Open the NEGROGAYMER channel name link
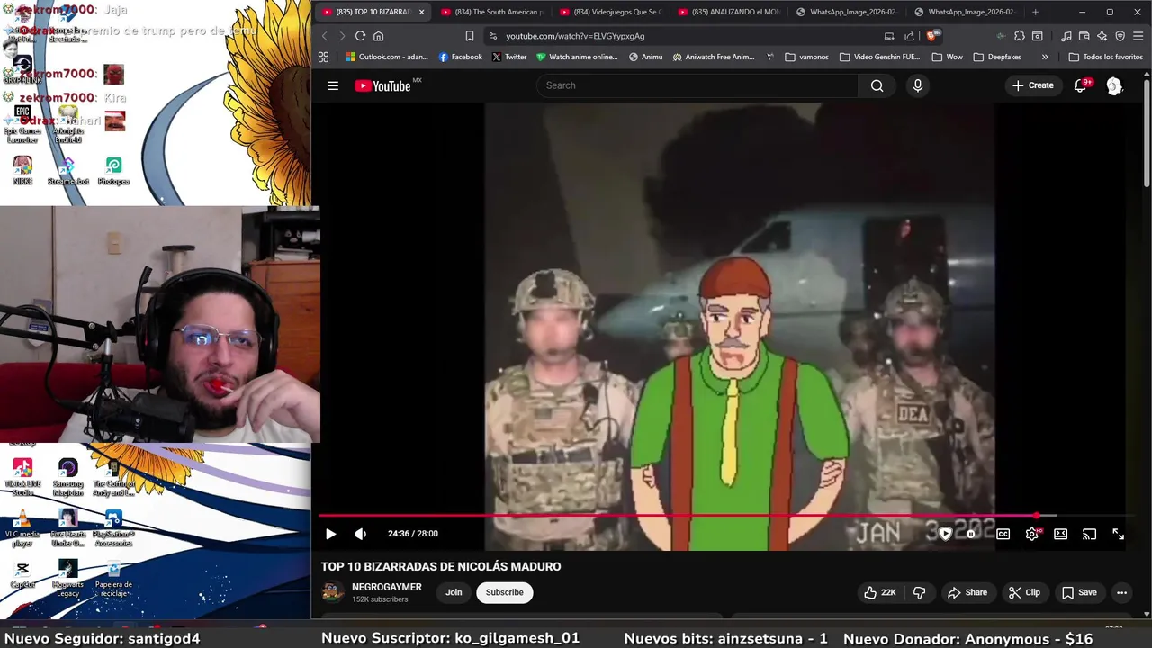The image size is (1152, 648). 387,587
